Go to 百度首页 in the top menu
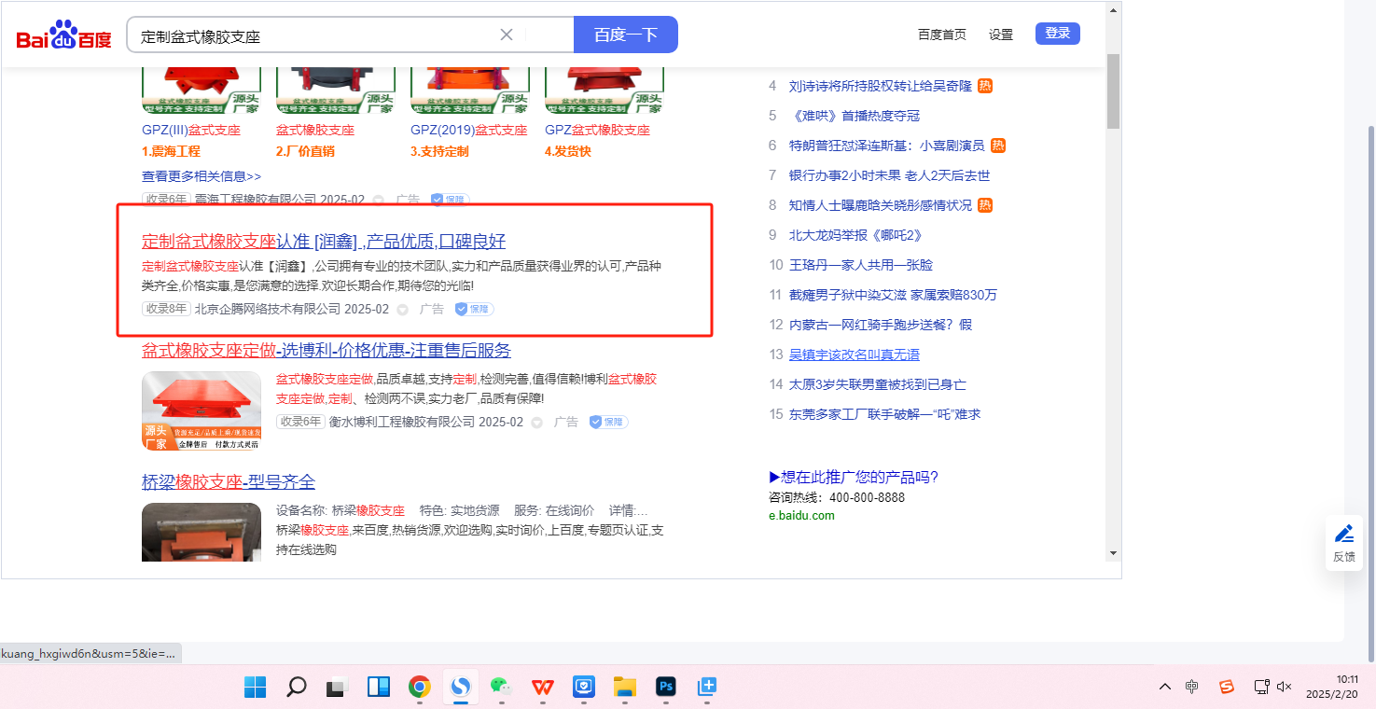This screenshot has height=709, width=1376. pos(941,35)
